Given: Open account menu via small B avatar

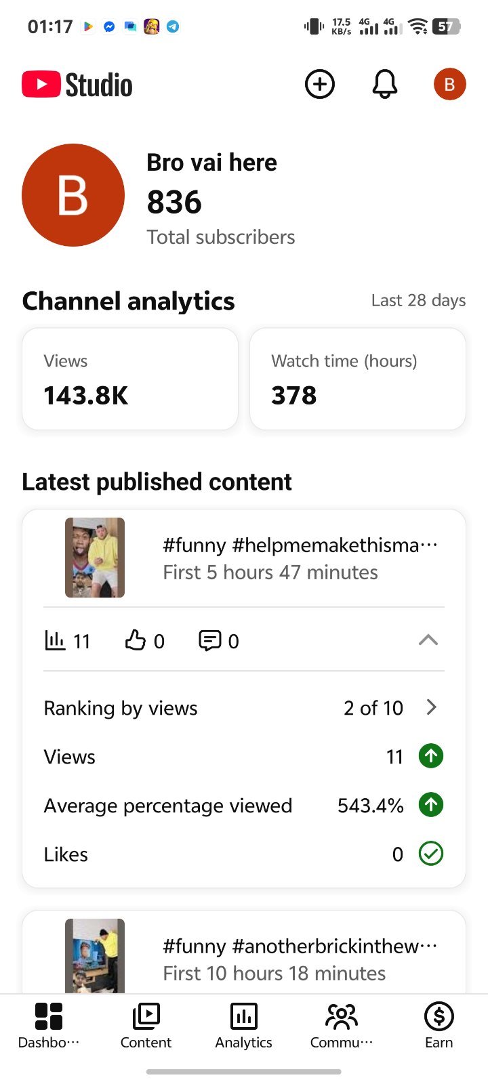Looking at the screenshot, I should (449, 85).
